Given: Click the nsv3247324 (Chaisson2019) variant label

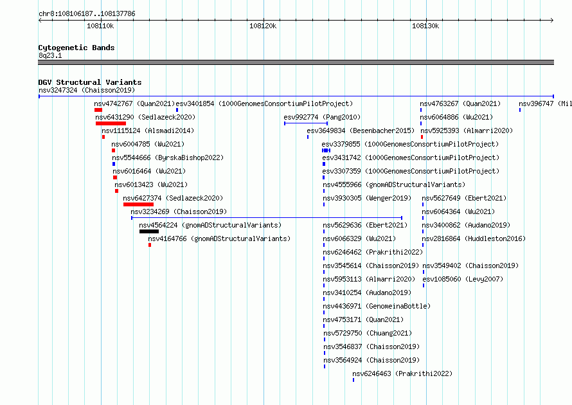Looking at the screenshot, I should 87,90.
